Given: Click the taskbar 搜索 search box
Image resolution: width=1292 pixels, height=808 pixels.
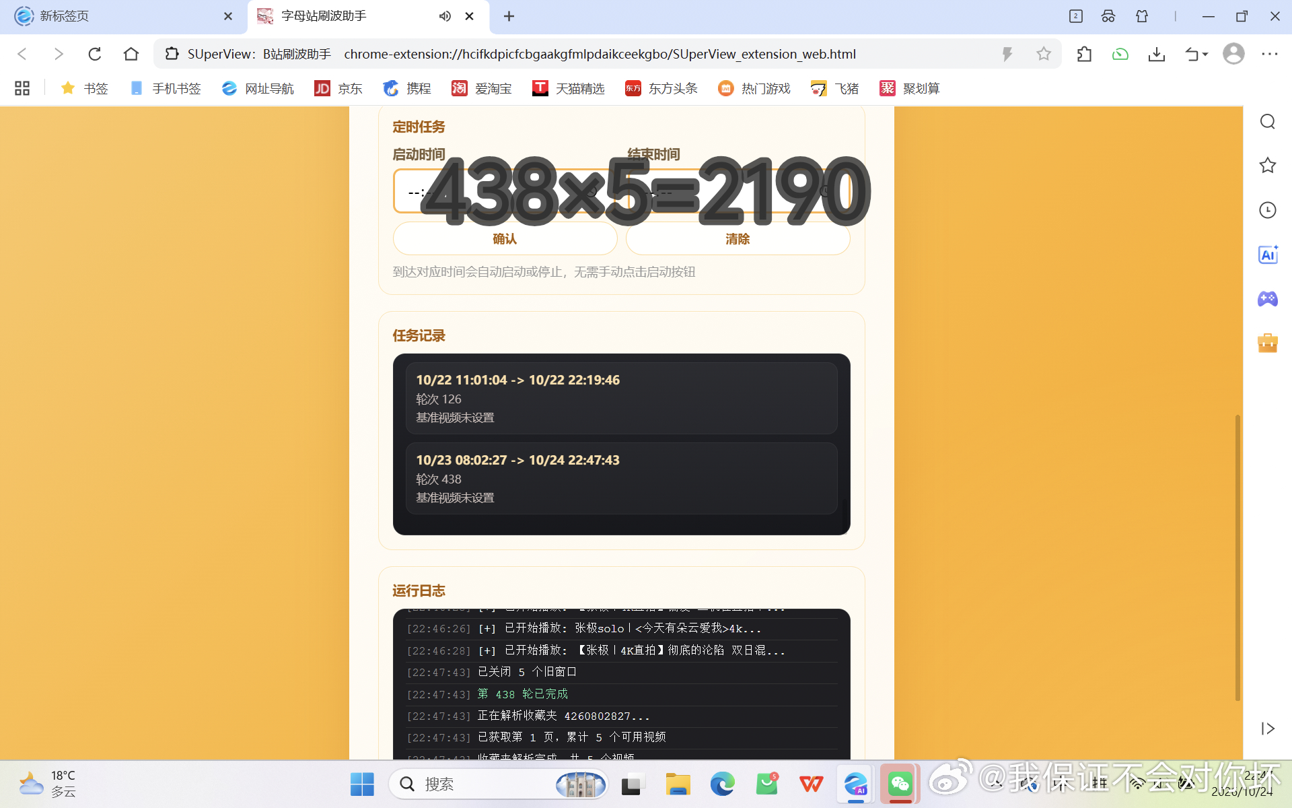Looking at the screenshot, I should 498,784.
